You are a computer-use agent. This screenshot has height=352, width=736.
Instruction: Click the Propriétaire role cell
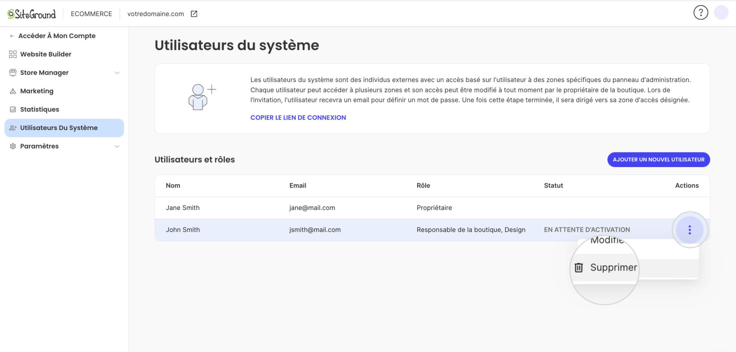coord(434,208)
